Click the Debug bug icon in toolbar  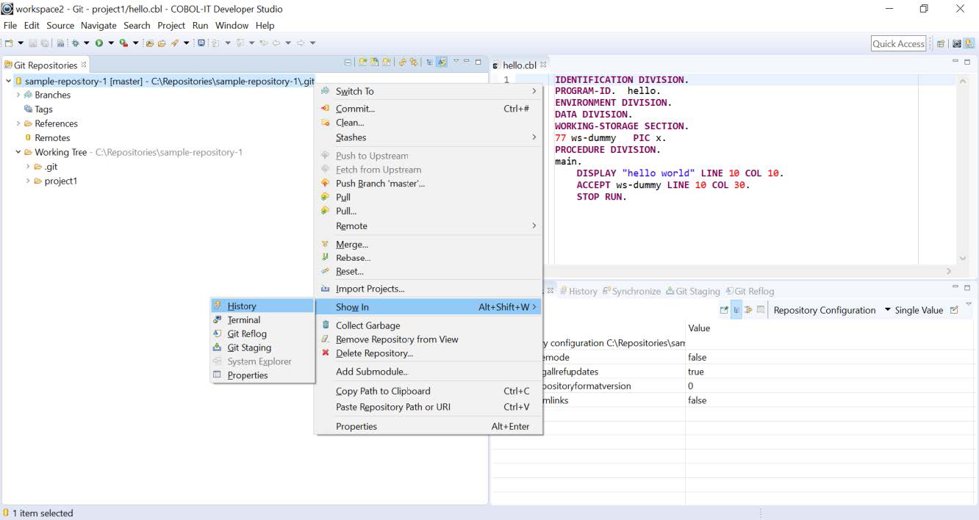click(75, 43)
